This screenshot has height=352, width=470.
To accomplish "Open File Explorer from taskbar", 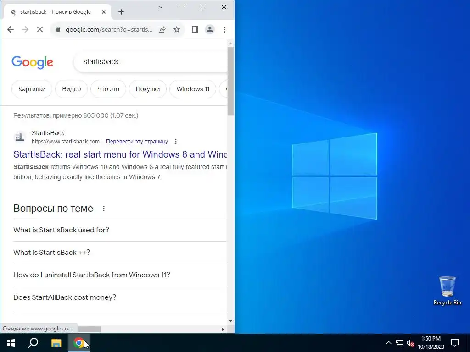I will coord(56,343).
